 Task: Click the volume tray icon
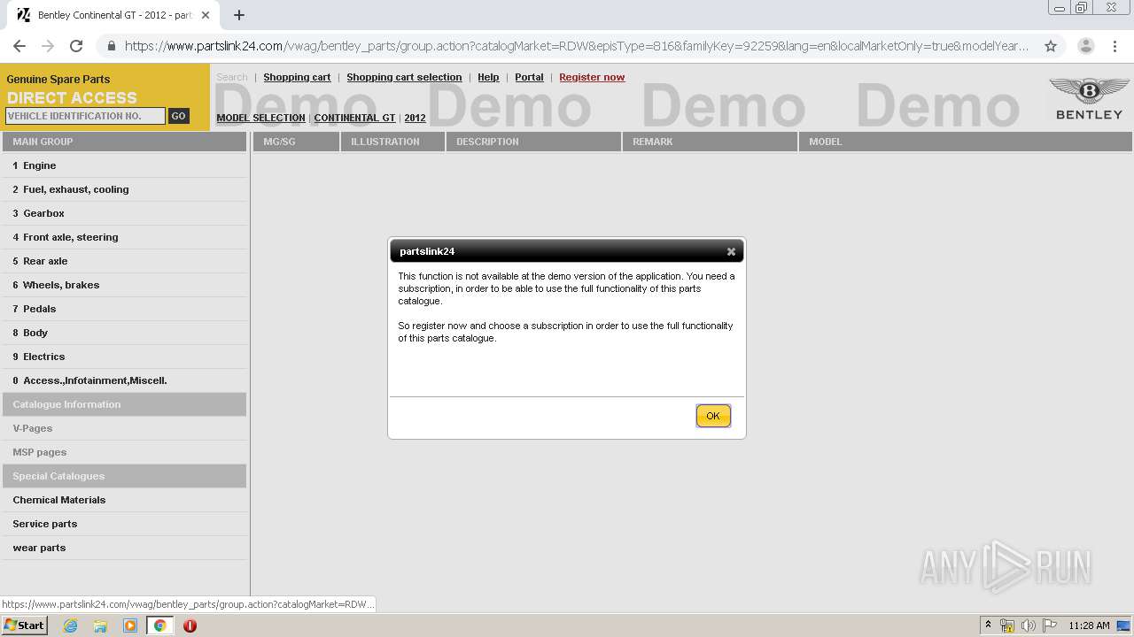click(1029, 625)
